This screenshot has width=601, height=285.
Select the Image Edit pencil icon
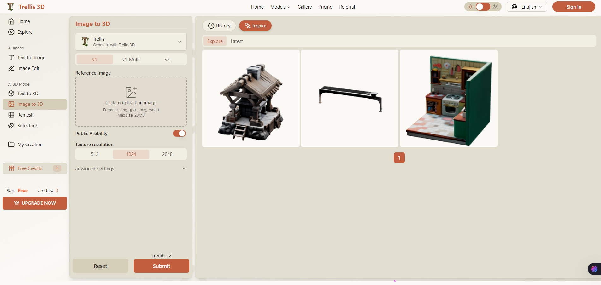coord(11,68)
